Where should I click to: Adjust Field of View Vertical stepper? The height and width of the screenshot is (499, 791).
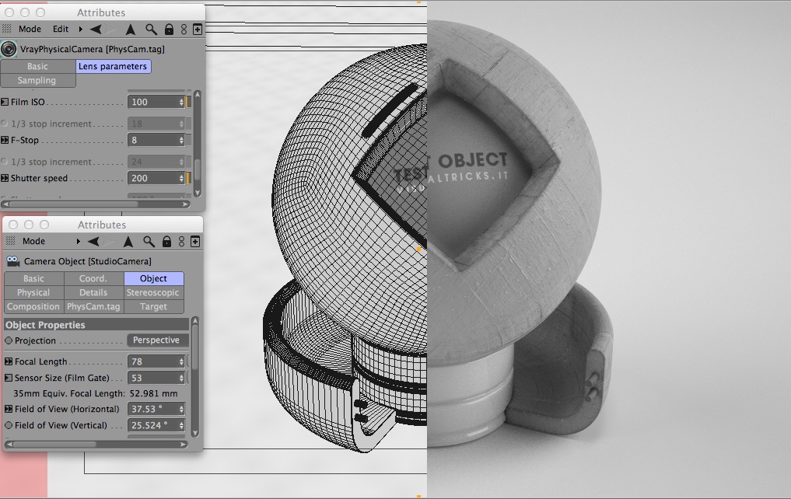tap(181, 425)
